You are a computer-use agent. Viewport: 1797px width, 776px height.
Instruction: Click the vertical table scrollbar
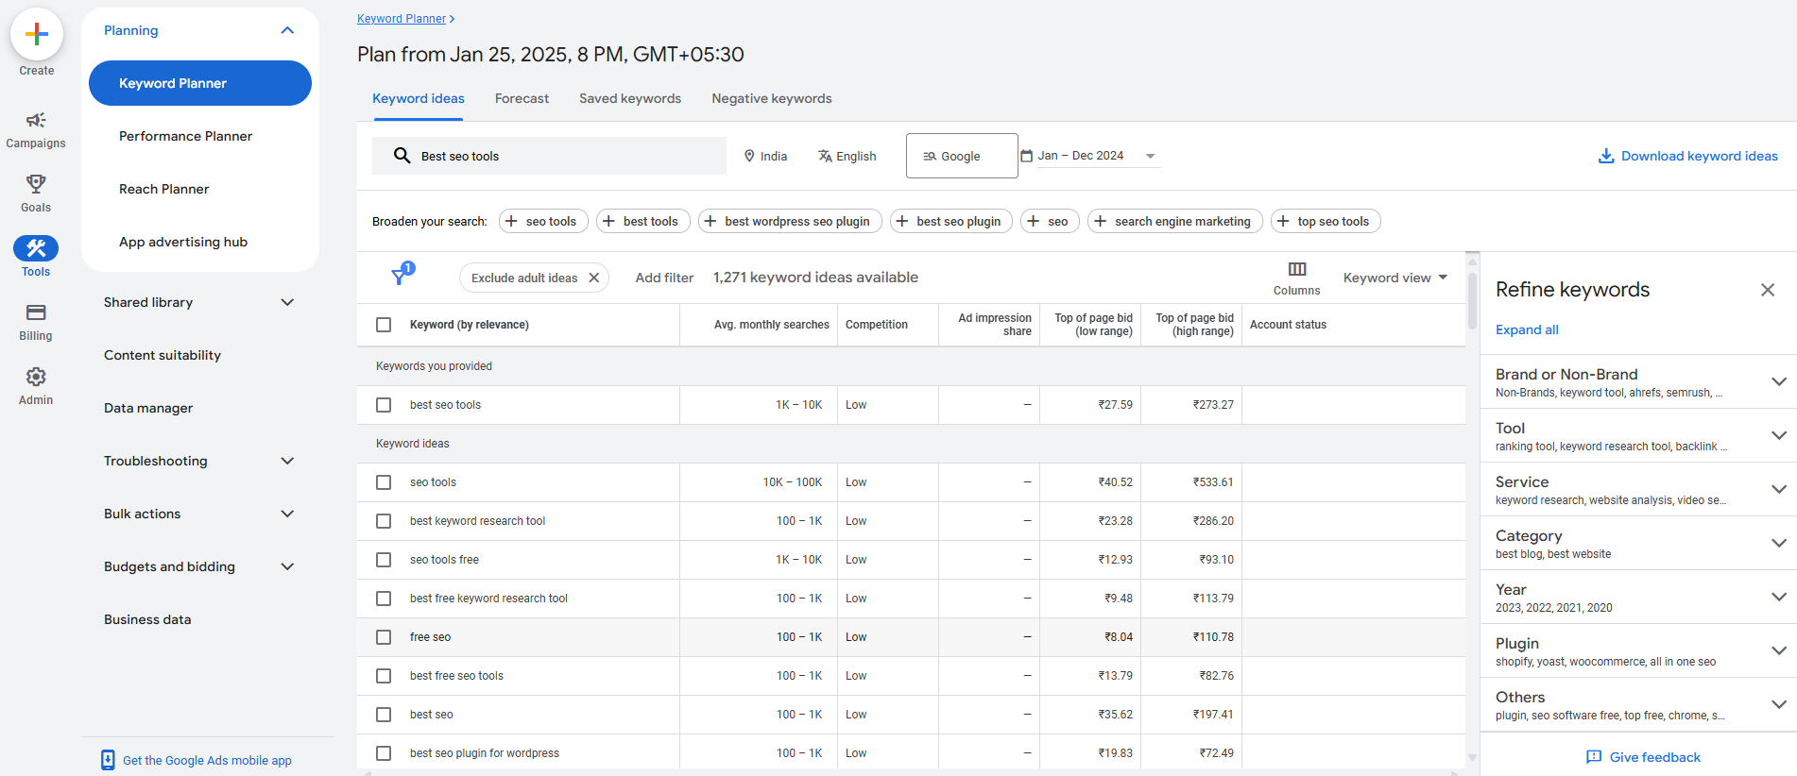coord(1472,302)
